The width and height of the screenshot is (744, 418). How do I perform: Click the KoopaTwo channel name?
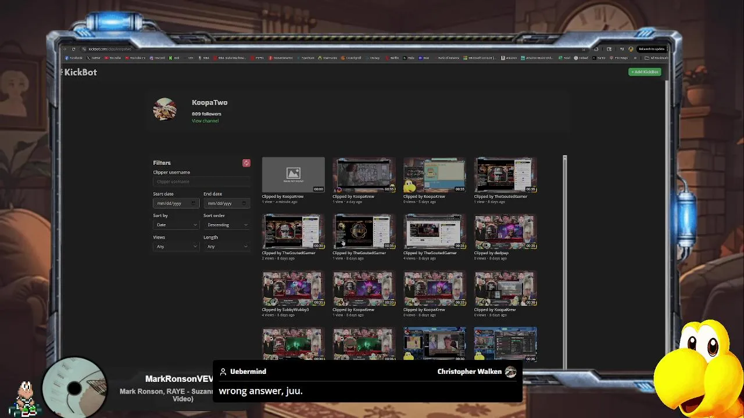(209, 103)
